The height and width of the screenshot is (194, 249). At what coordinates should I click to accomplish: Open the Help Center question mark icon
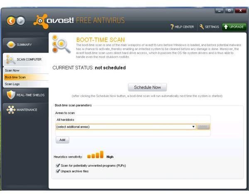(x=172, y=27)
